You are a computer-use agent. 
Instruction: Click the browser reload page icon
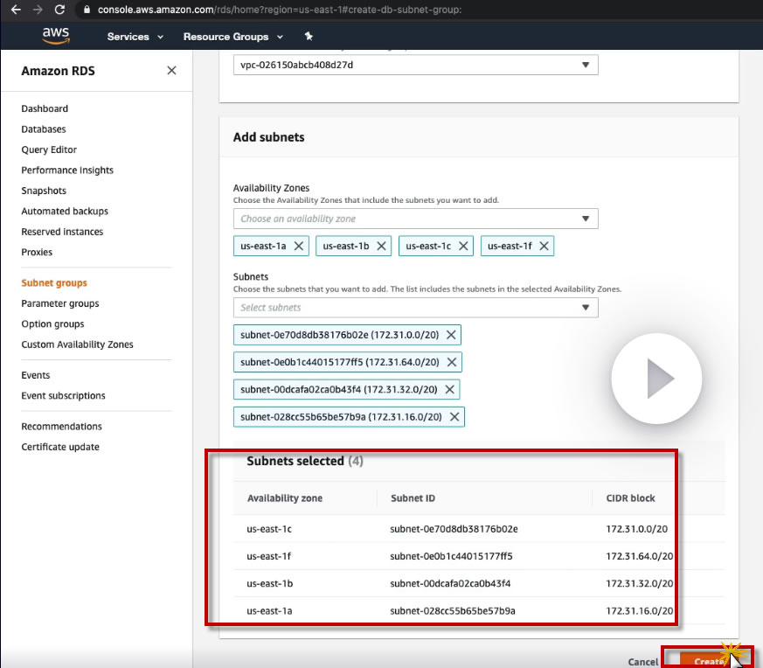click(59, 10)
